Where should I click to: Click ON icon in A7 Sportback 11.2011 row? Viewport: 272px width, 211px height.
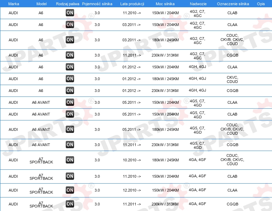pyautogui.click(x=70, y=204)
